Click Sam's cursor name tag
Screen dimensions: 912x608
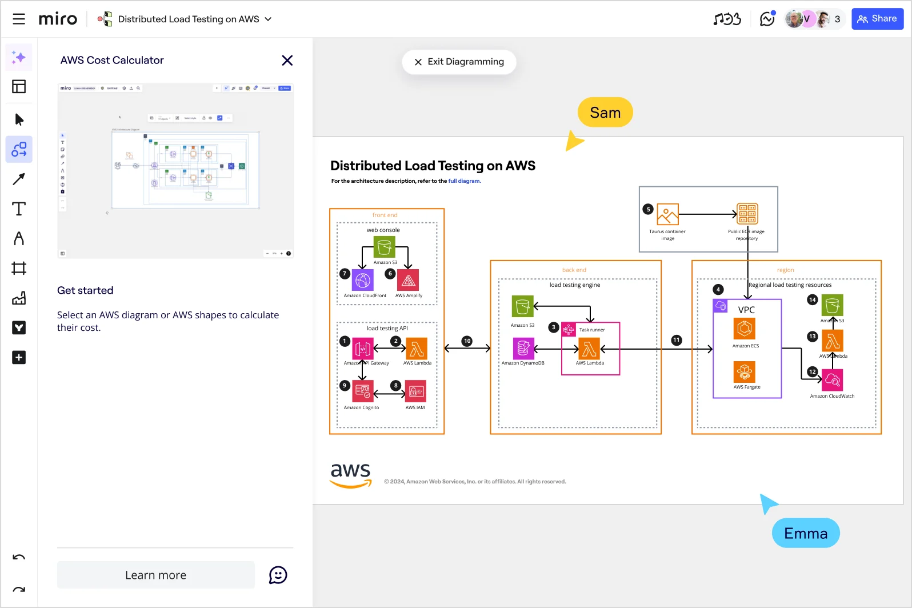click(605, 113)
